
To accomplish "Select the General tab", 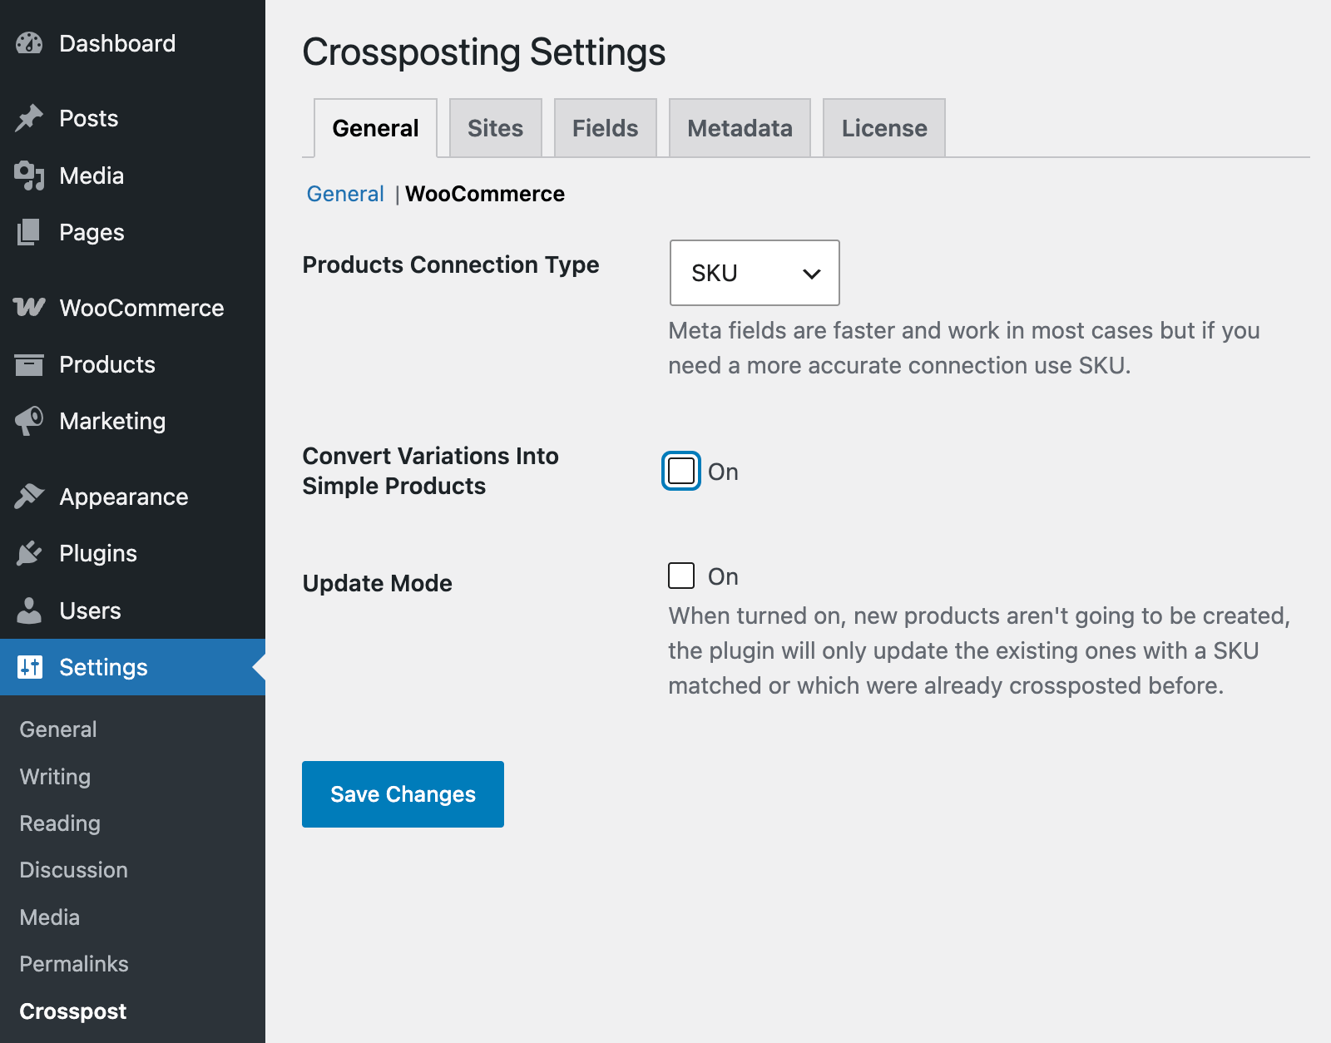I will [376, 128].
